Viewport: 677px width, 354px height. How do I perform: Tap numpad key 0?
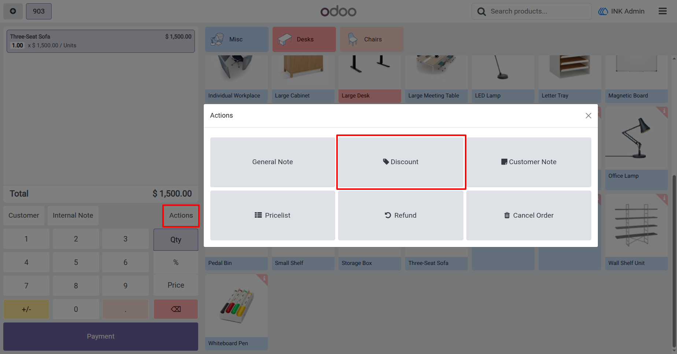(76, 309)
